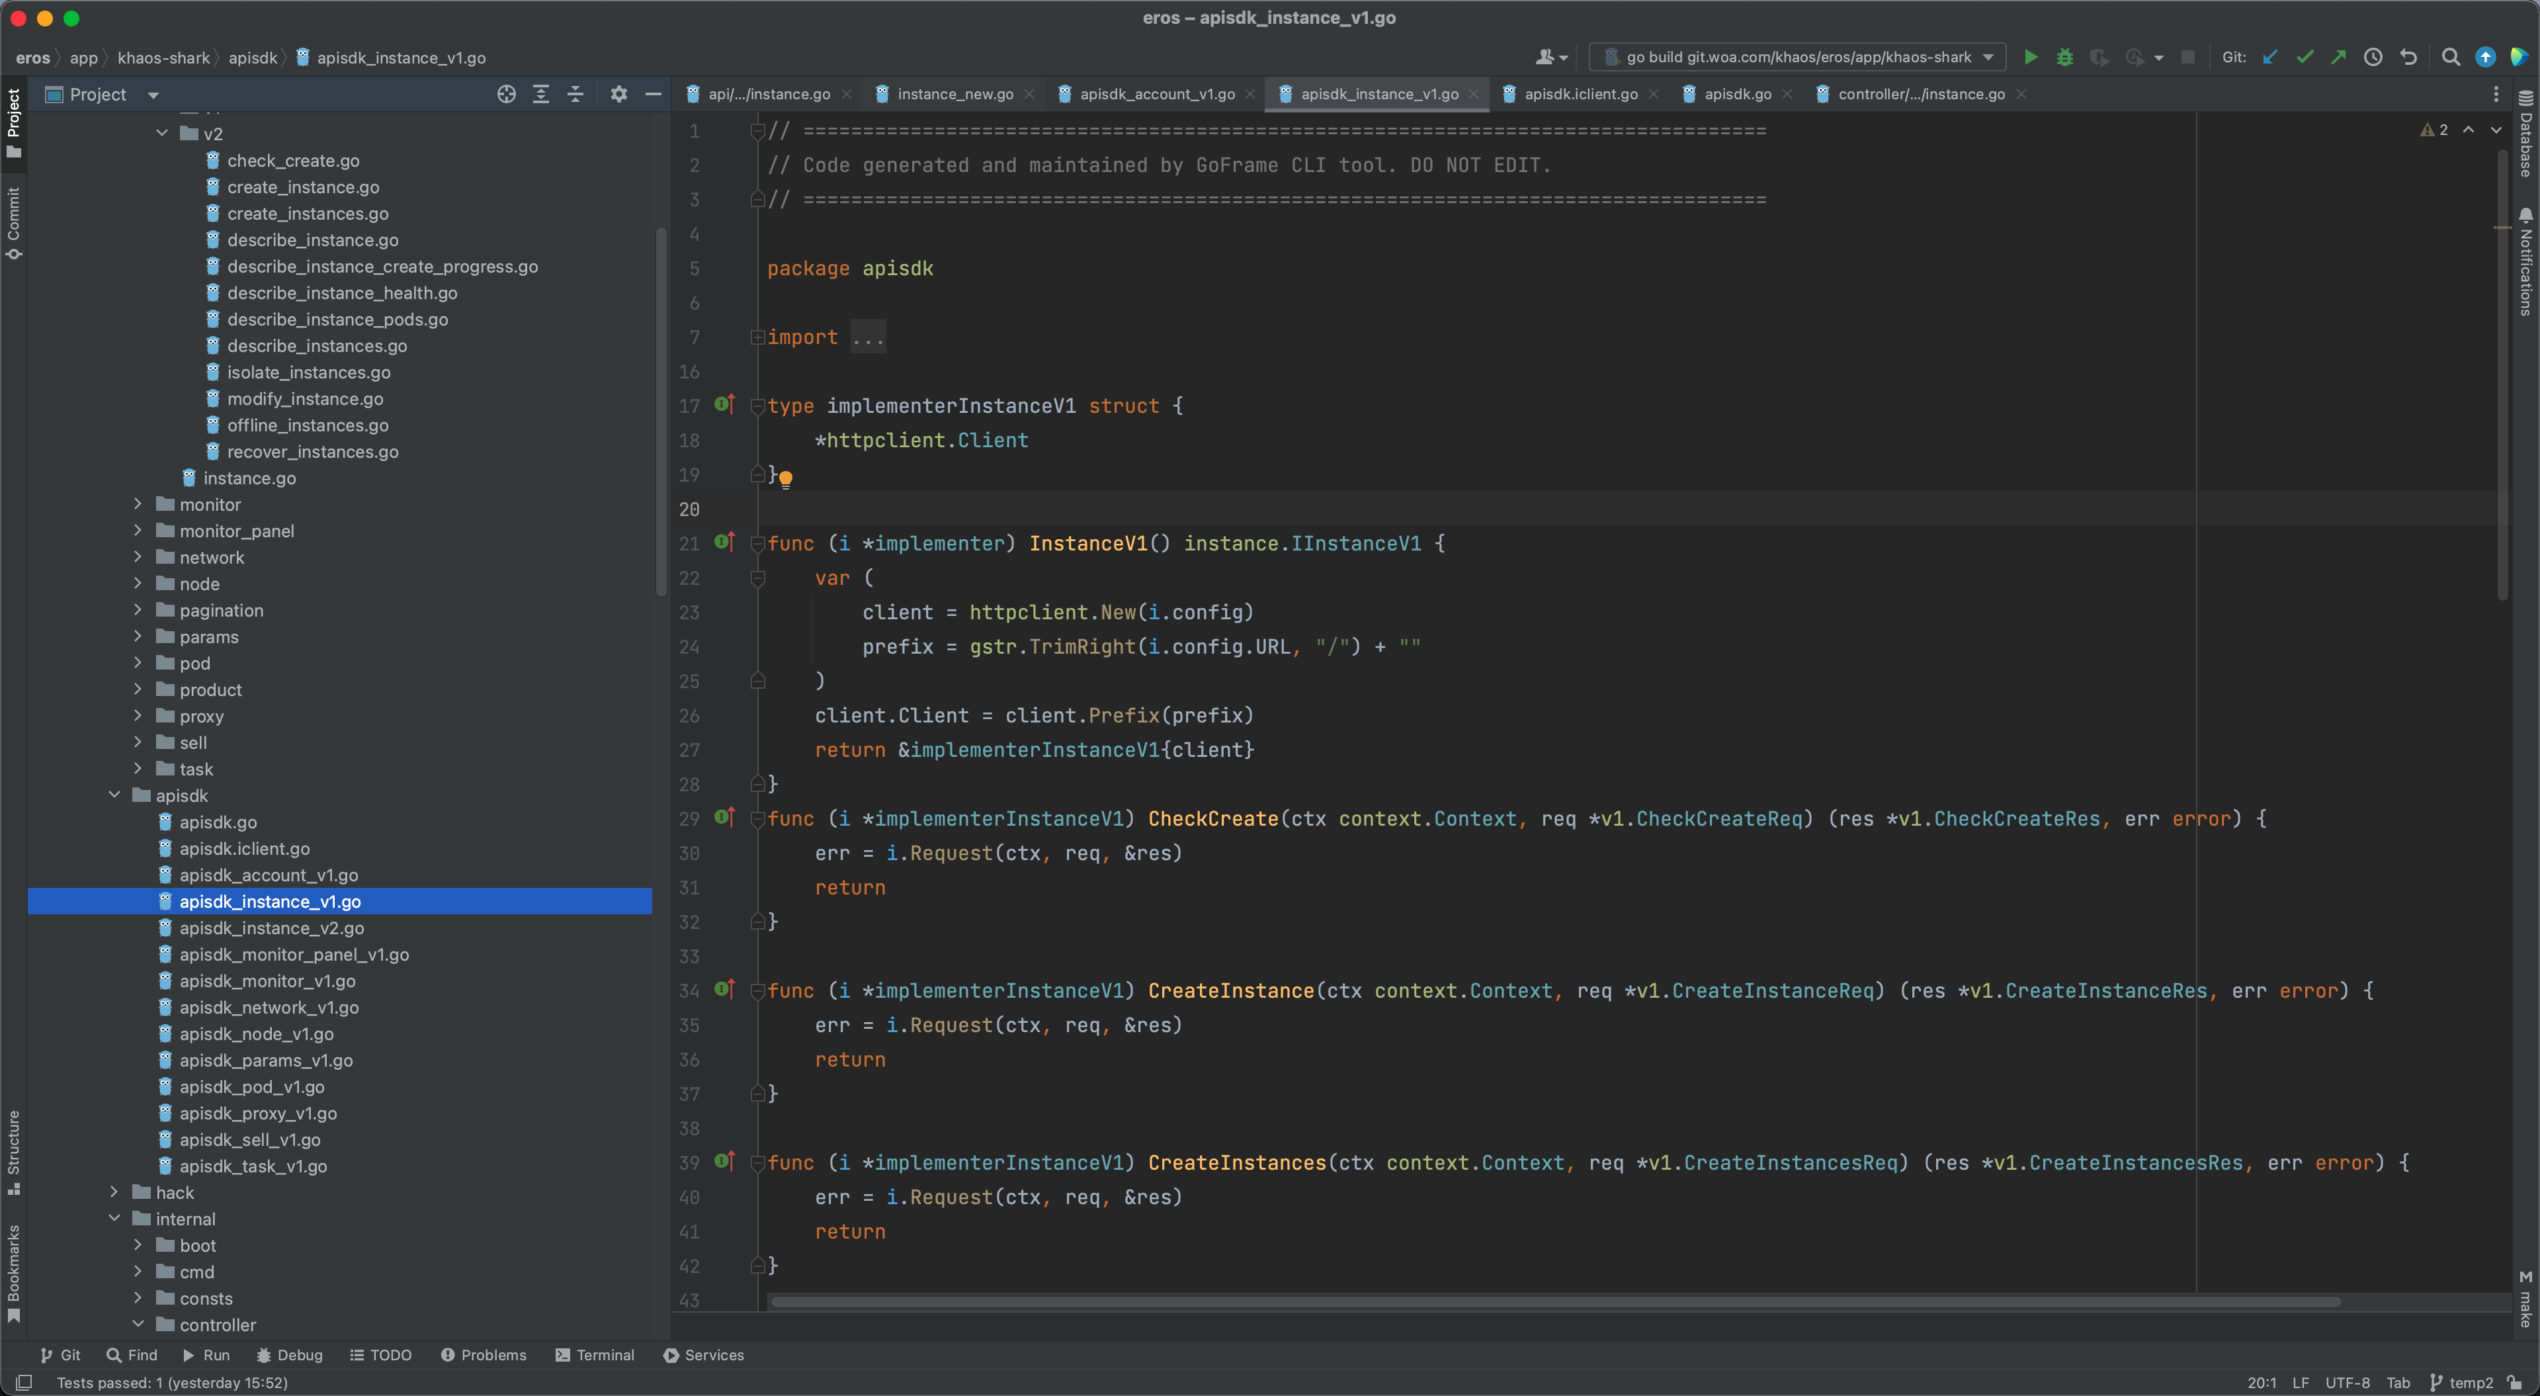Screen dimensions: 2540x1396
Task: Toggle fold of import block
Action: coord(757,337)
